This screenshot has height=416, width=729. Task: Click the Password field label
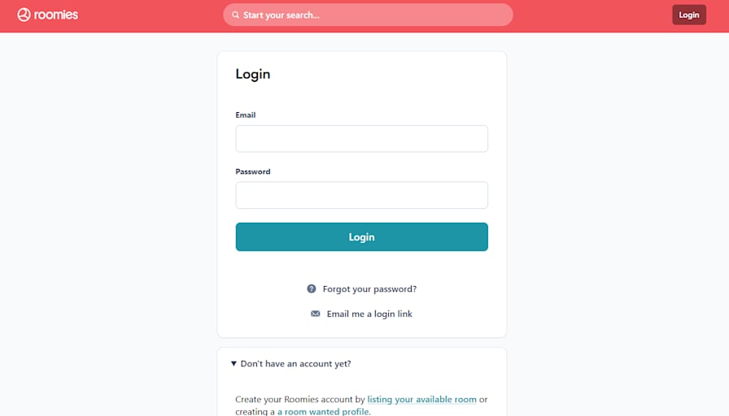(x=253, y=171)
